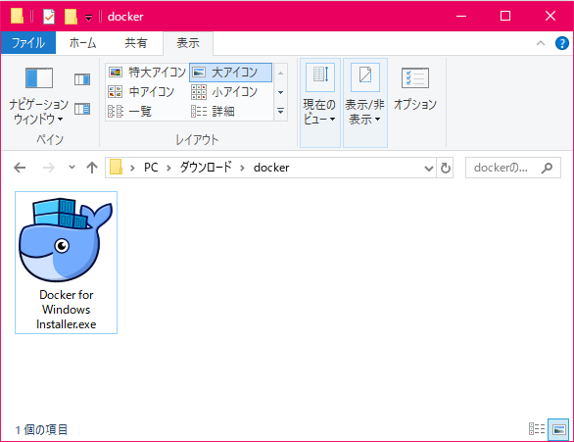574x442 pixels.
Task: Switch to large icons view in status bar
Action: pyautogui.click(x=558, y=429)
